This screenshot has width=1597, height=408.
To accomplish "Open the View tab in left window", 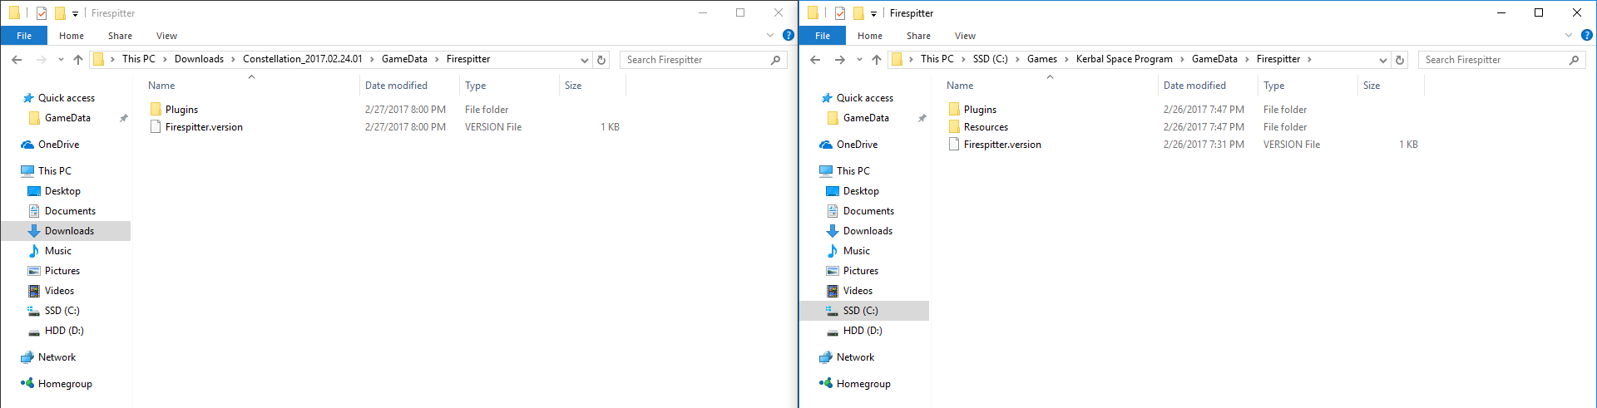I will pos(166,36).
